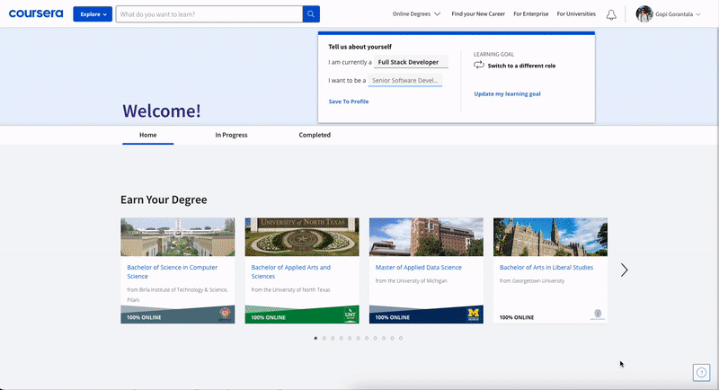Open the help question mark button

point(701,373)
